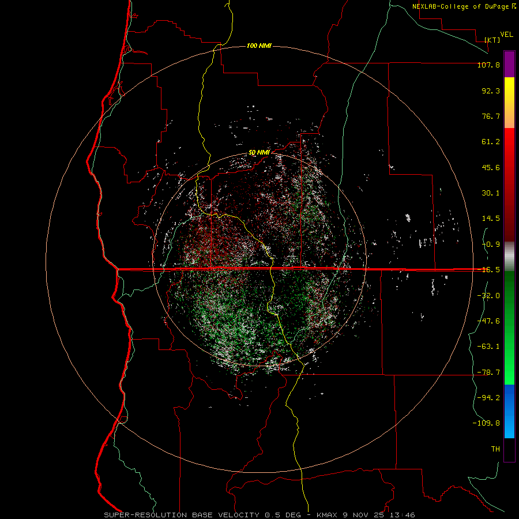Image resolution: width=519 pixels, height=519 pixels.
Task: Pick the green segment of velocity color bar
Action: [509, 328]
